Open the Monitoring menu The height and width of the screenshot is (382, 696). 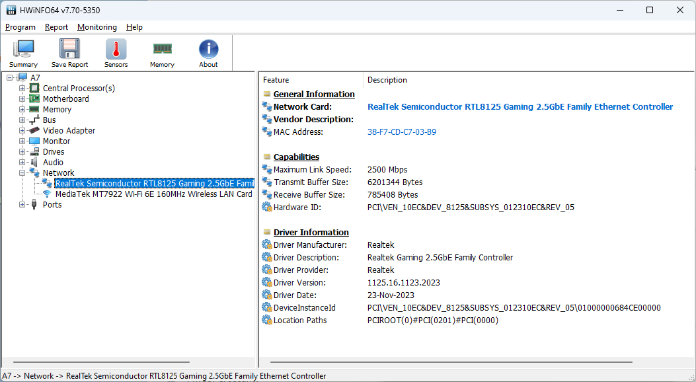click(x=97, y=27)
